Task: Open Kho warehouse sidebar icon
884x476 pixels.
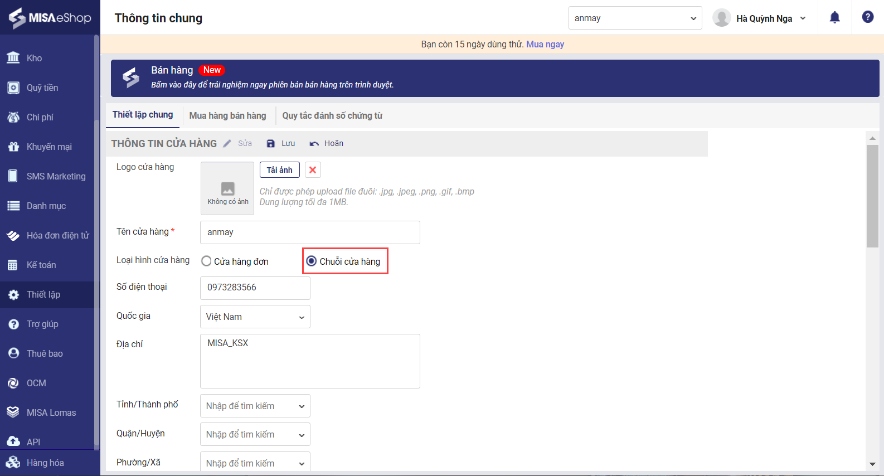Action: pos(13,58)
